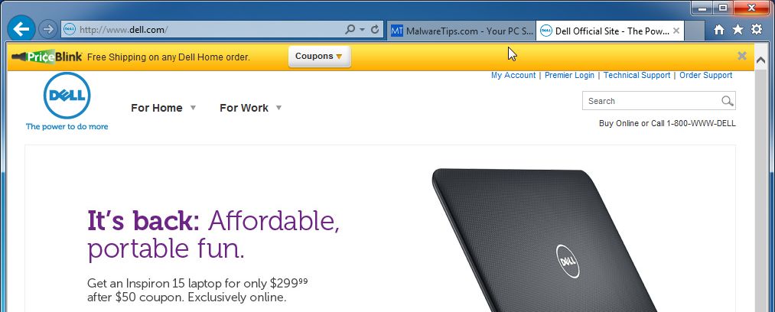Click into the Dell Search field
The height and width of the screenshot is (312, 775).
click(x=651, y=101)
